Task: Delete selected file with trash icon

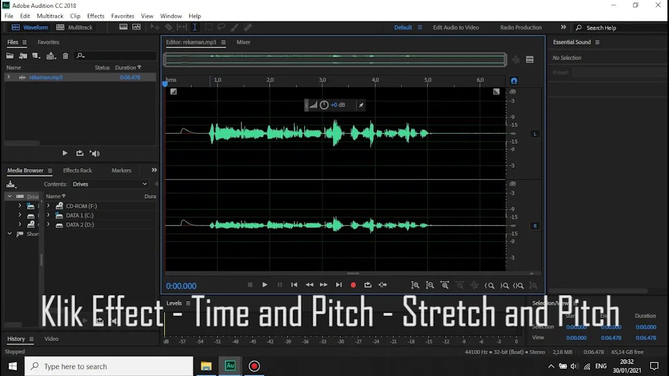Action: (x=65, y=56)
